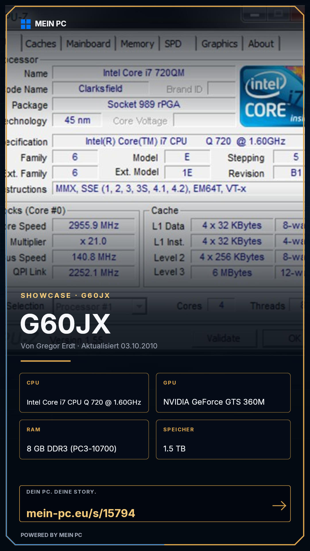Screen dimensions: 310x551
Task: Click the Level 2 4 x 256 KBytes value
Action: 232,257
